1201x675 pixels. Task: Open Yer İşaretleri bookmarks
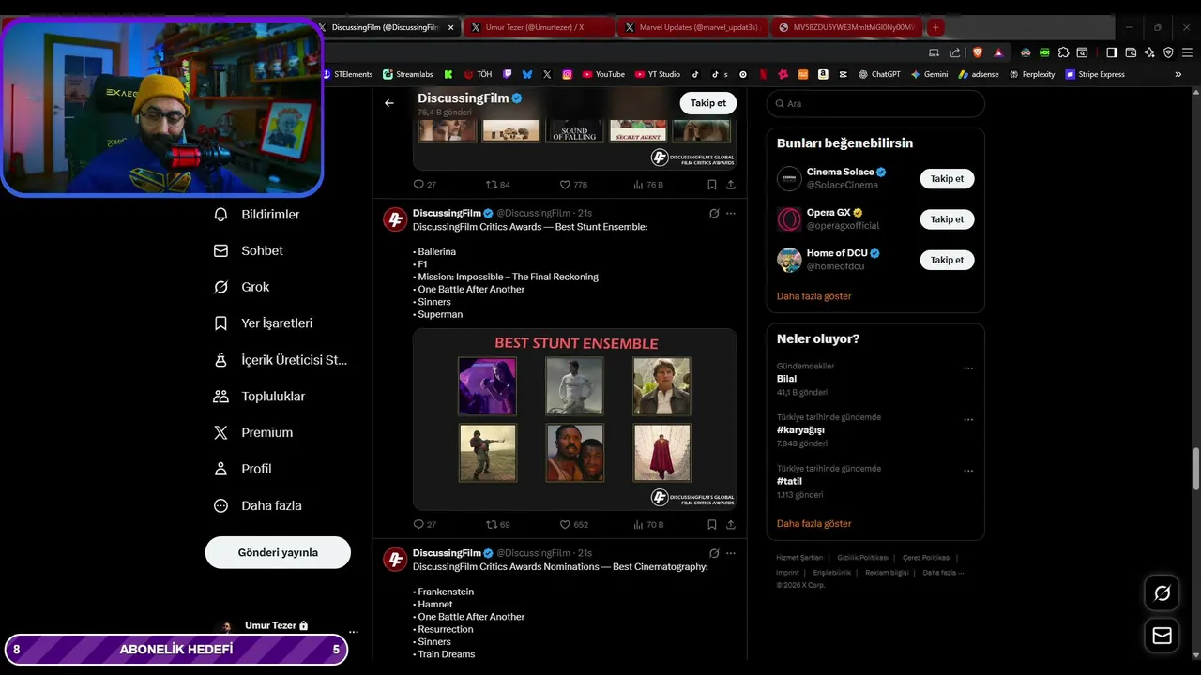pyautogui.click(x=264, y=323)
